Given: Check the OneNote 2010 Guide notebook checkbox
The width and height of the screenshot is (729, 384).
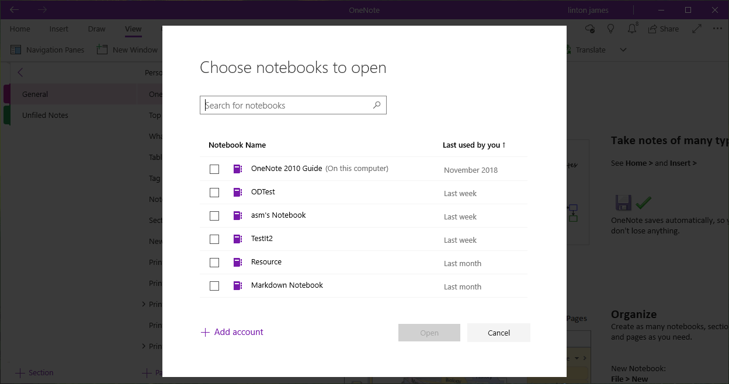Looking at the screenshot, I should [x=214, y=169].
